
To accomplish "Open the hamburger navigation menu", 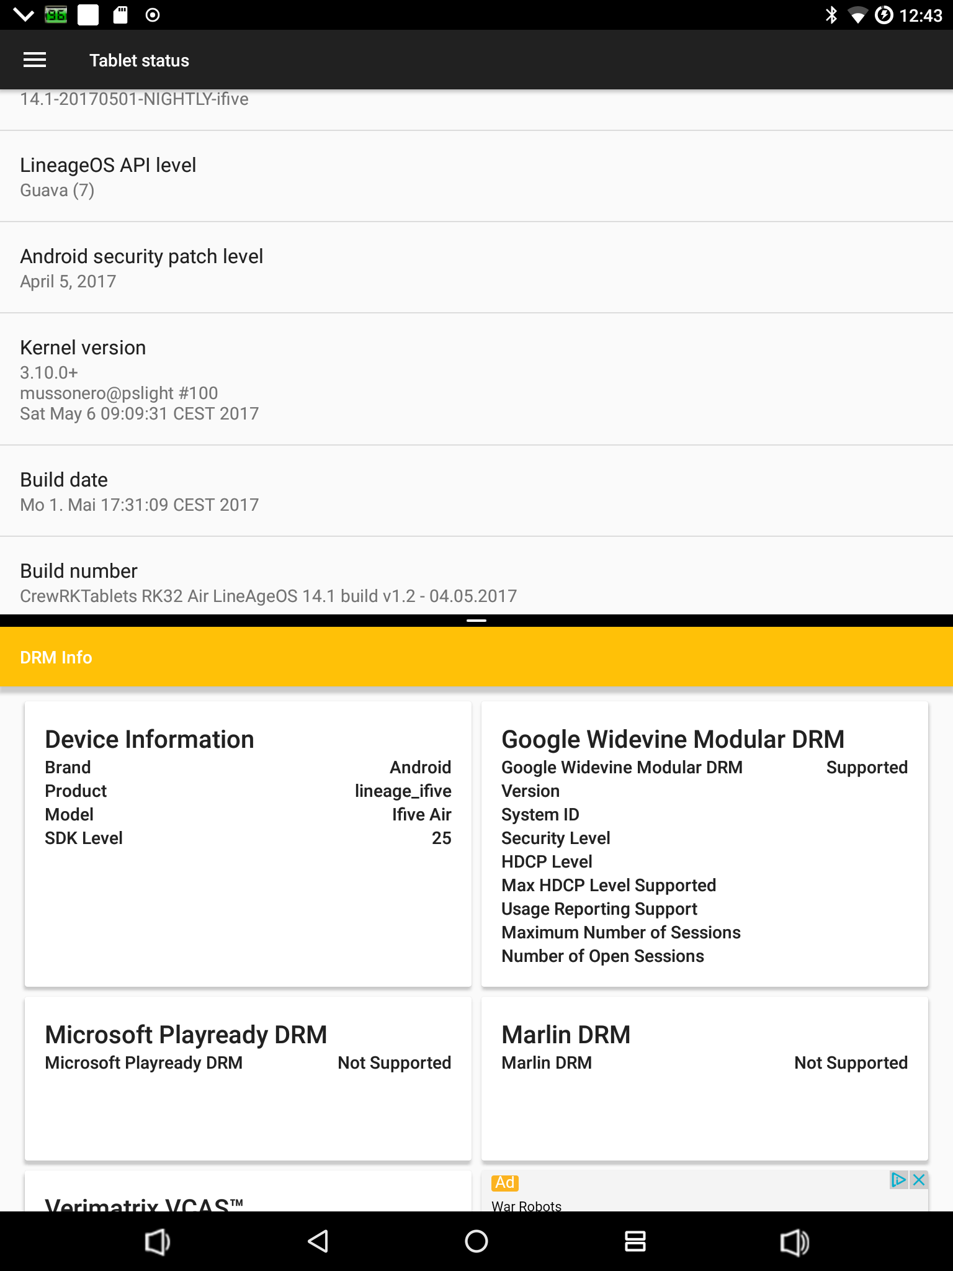I will 35,60.
